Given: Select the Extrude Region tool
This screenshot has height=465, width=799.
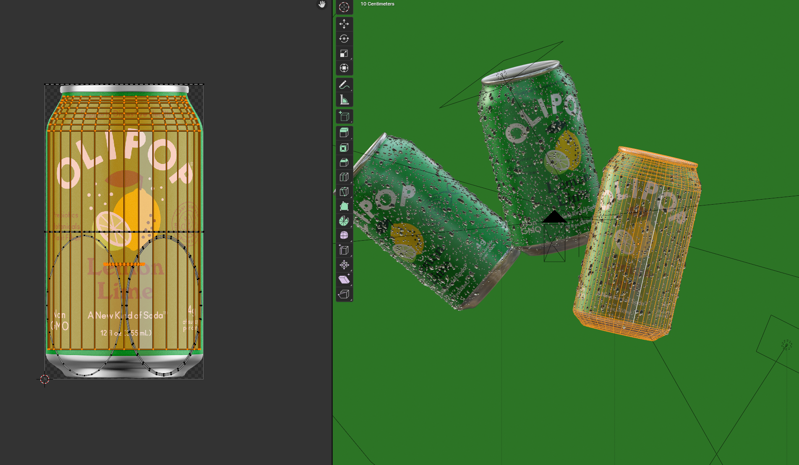Looking at the screenshot, I should [344, 133].
